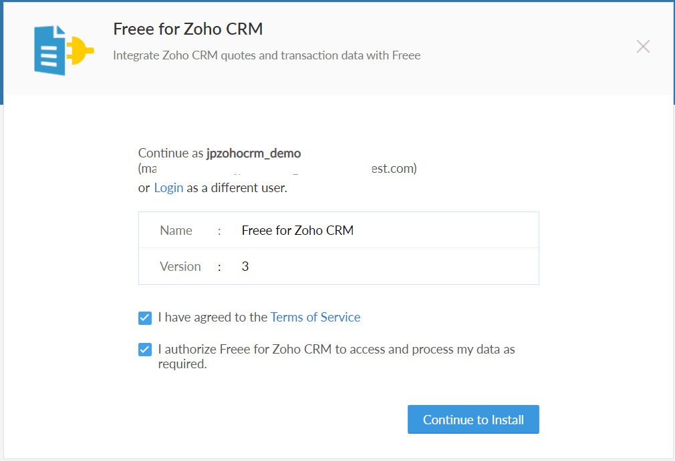Click the "I authorize Freee for Zoho CRM" label

click(336, 356)
